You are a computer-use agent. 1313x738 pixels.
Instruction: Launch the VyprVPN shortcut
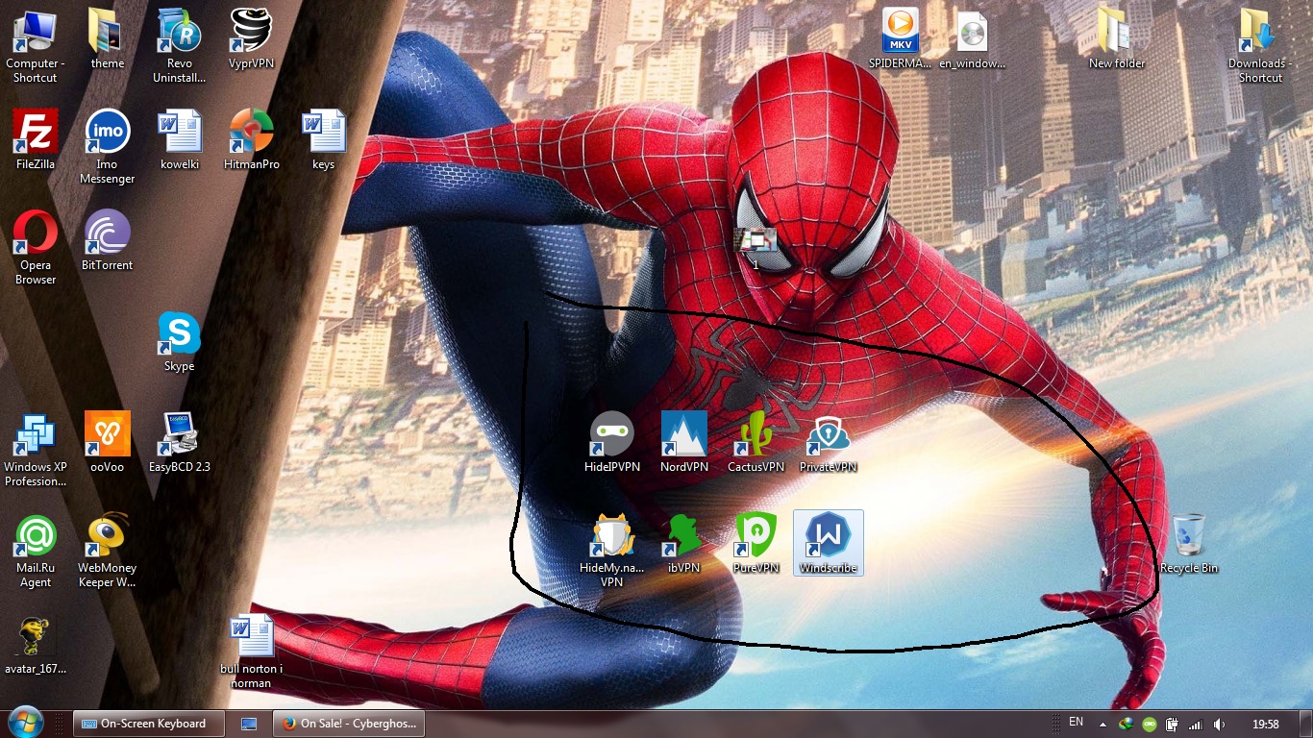pos(251,38)
